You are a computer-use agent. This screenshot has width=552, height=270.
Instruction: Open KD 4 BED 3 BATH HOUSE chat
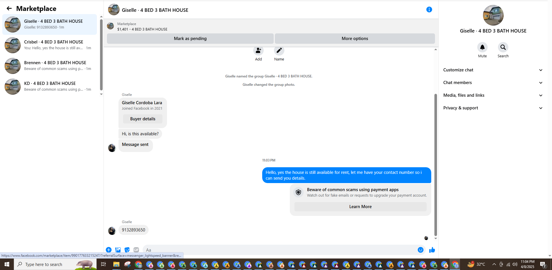coord(50,87)
